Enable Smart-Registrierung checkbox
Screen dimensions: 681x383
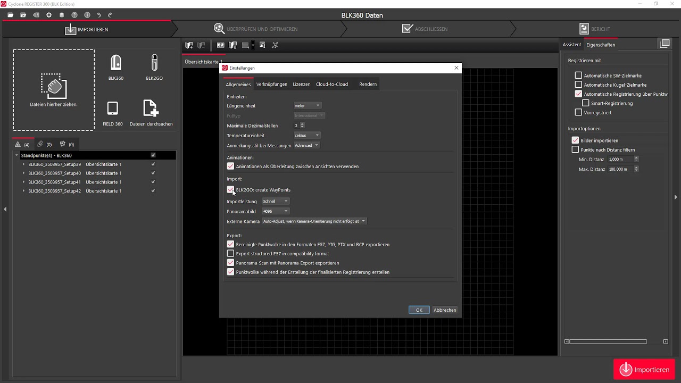[x=586, y=103]
